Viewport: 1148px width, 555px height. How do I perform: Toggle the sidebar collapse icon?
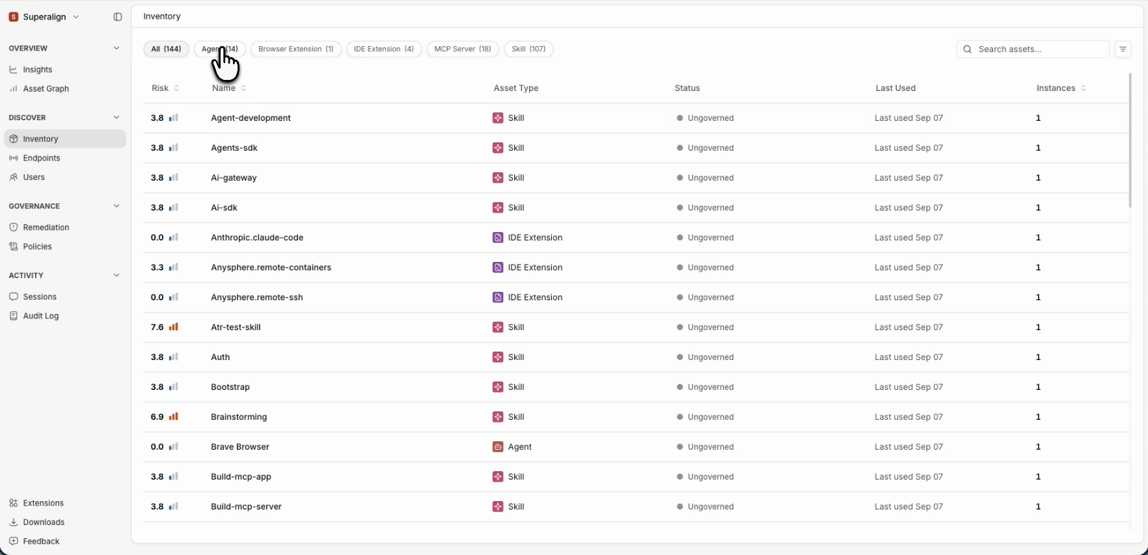pos(118,17)
